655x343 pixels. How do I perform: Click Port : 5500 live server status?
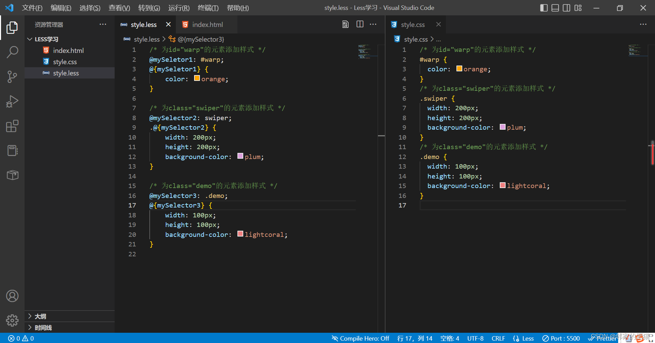point(561,338)
